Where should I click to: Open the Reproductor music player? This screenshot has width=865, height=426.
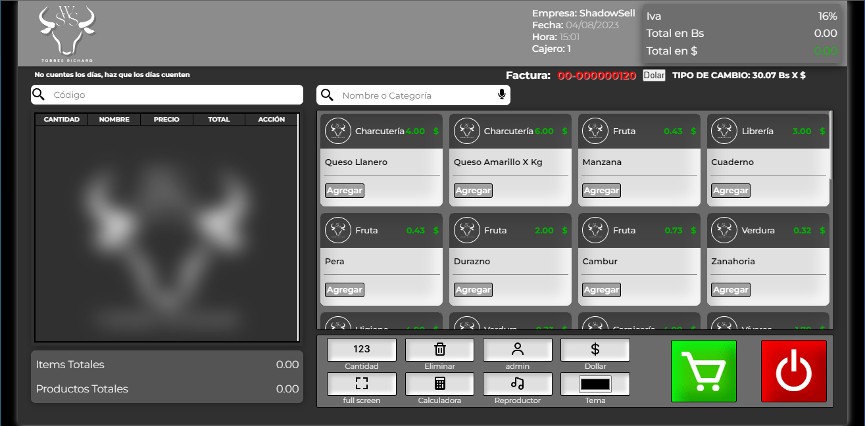[x=517, y=384]
